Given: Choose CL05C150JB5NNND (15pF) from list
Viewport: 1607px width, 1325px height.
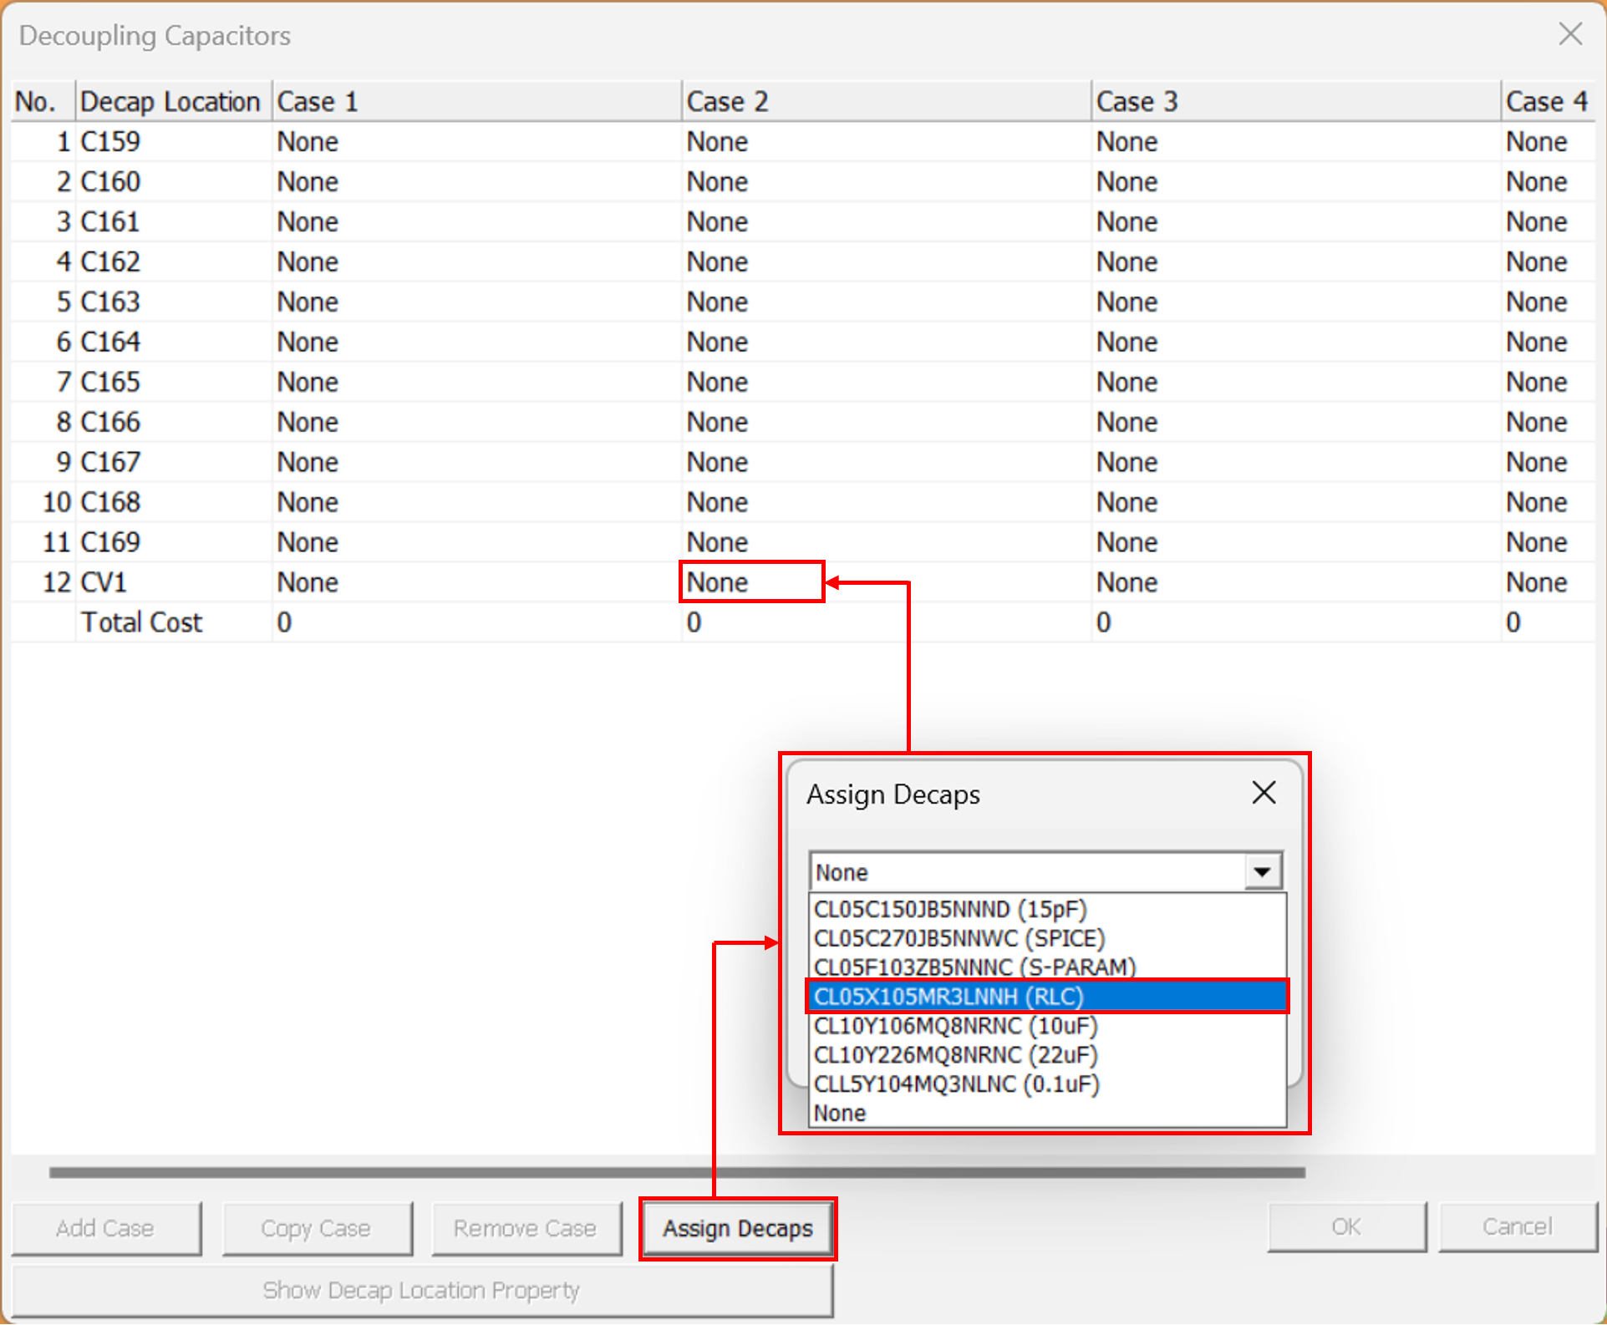Looking at the screenshot, I should [x=950, y=909].
